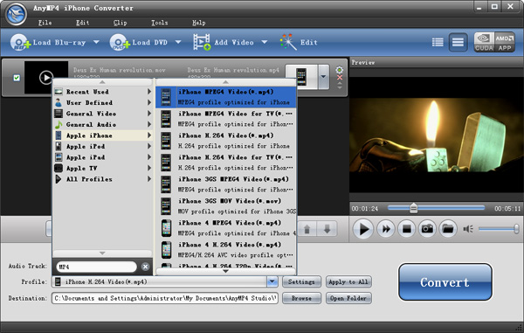The image size is (524, 333).
Task: Open the Help menu
Action: pyautogui.click(x=199, y=23)
